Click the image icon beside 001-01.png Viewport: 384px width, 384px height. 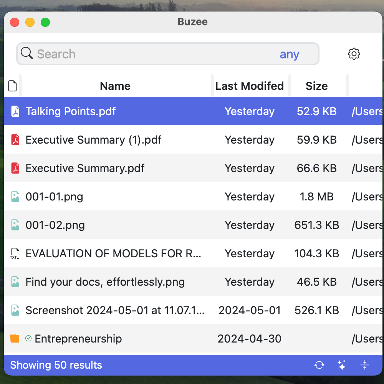(x=15, y=197)
